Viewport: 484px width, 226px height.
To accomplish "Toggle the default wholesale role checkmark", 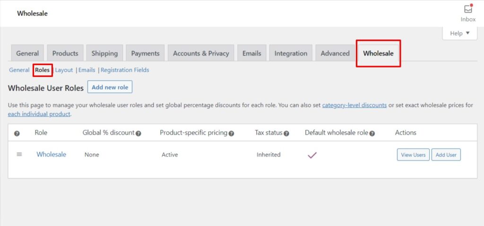I will coord(312,155).
